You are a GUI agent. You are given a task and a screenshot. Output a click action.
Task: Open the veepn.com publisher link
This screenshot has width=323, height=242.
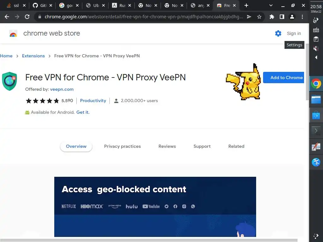(62, 89)
